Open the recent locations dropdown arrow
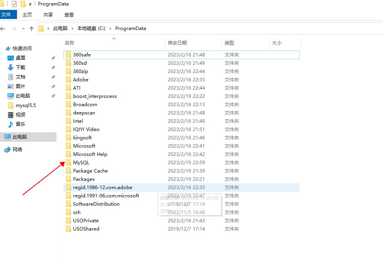Viewport: 383px width, 259px height. pyautogui.click(x=23, y=29)
